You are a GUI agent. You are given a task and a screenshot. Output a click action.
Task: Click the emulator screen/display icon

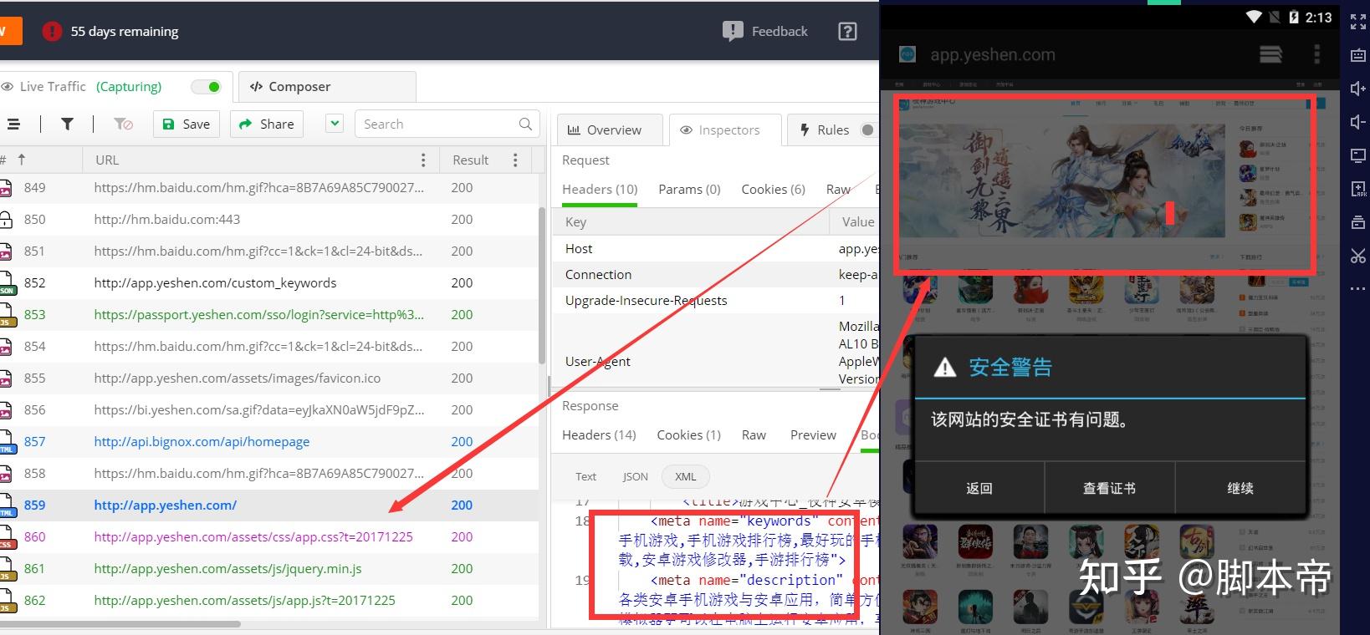(1358, 155)
